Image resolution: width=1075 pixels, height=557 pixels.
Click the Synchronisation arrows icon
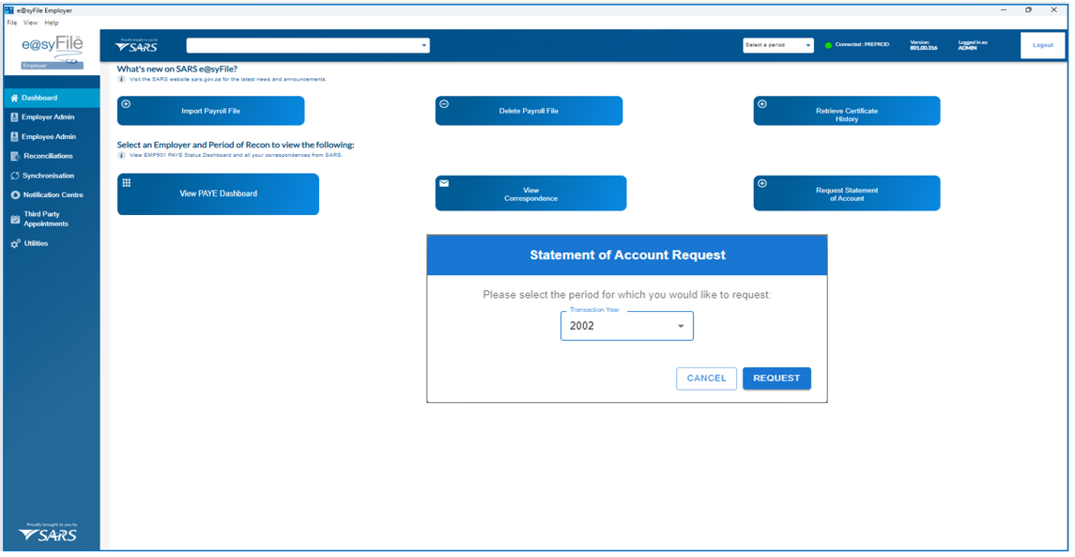coord(14,176)
